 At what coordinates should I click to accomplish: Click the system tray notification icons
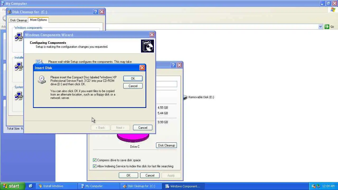tap(316, 186)
